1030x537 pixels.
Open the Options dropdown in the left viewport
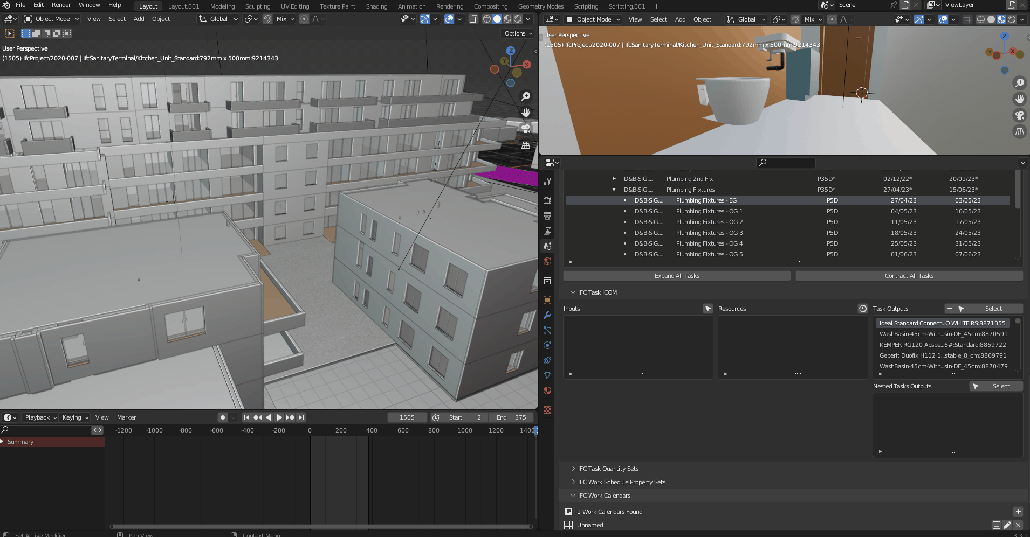518,33
